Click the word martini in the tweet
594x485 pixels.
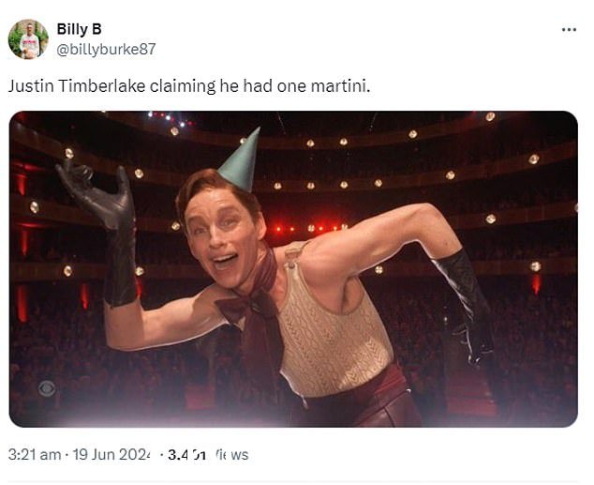(x=338, y=86)
